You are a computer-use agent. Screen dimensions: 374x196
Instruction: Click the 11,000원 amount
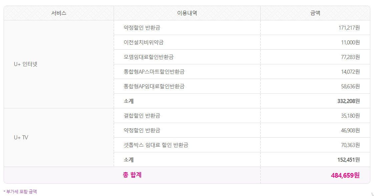350,42
